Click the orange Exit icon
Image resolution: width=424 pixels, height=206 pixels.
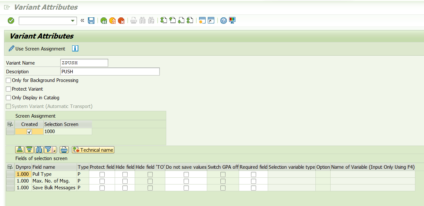click(112, 20)
